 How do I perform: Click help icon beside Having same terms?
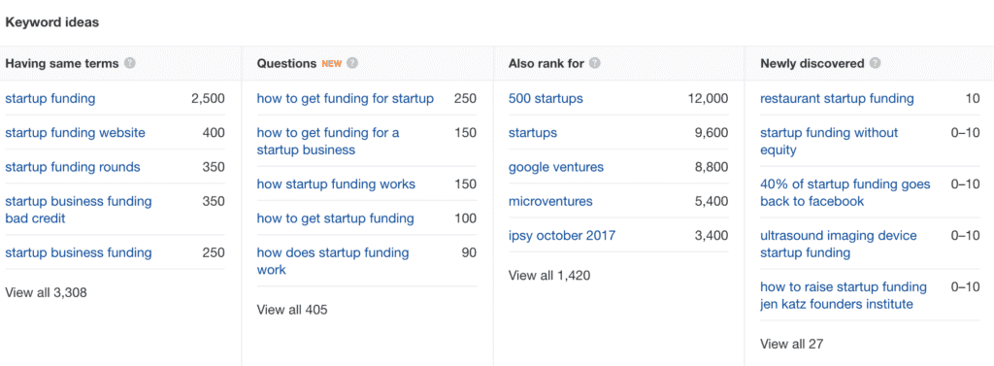click(x=130, y=63)
